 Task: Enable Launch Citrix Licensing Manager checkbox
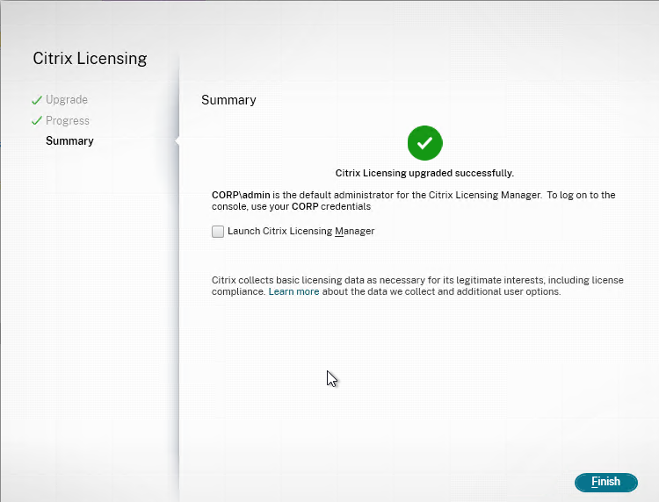[x=218, y=232]
